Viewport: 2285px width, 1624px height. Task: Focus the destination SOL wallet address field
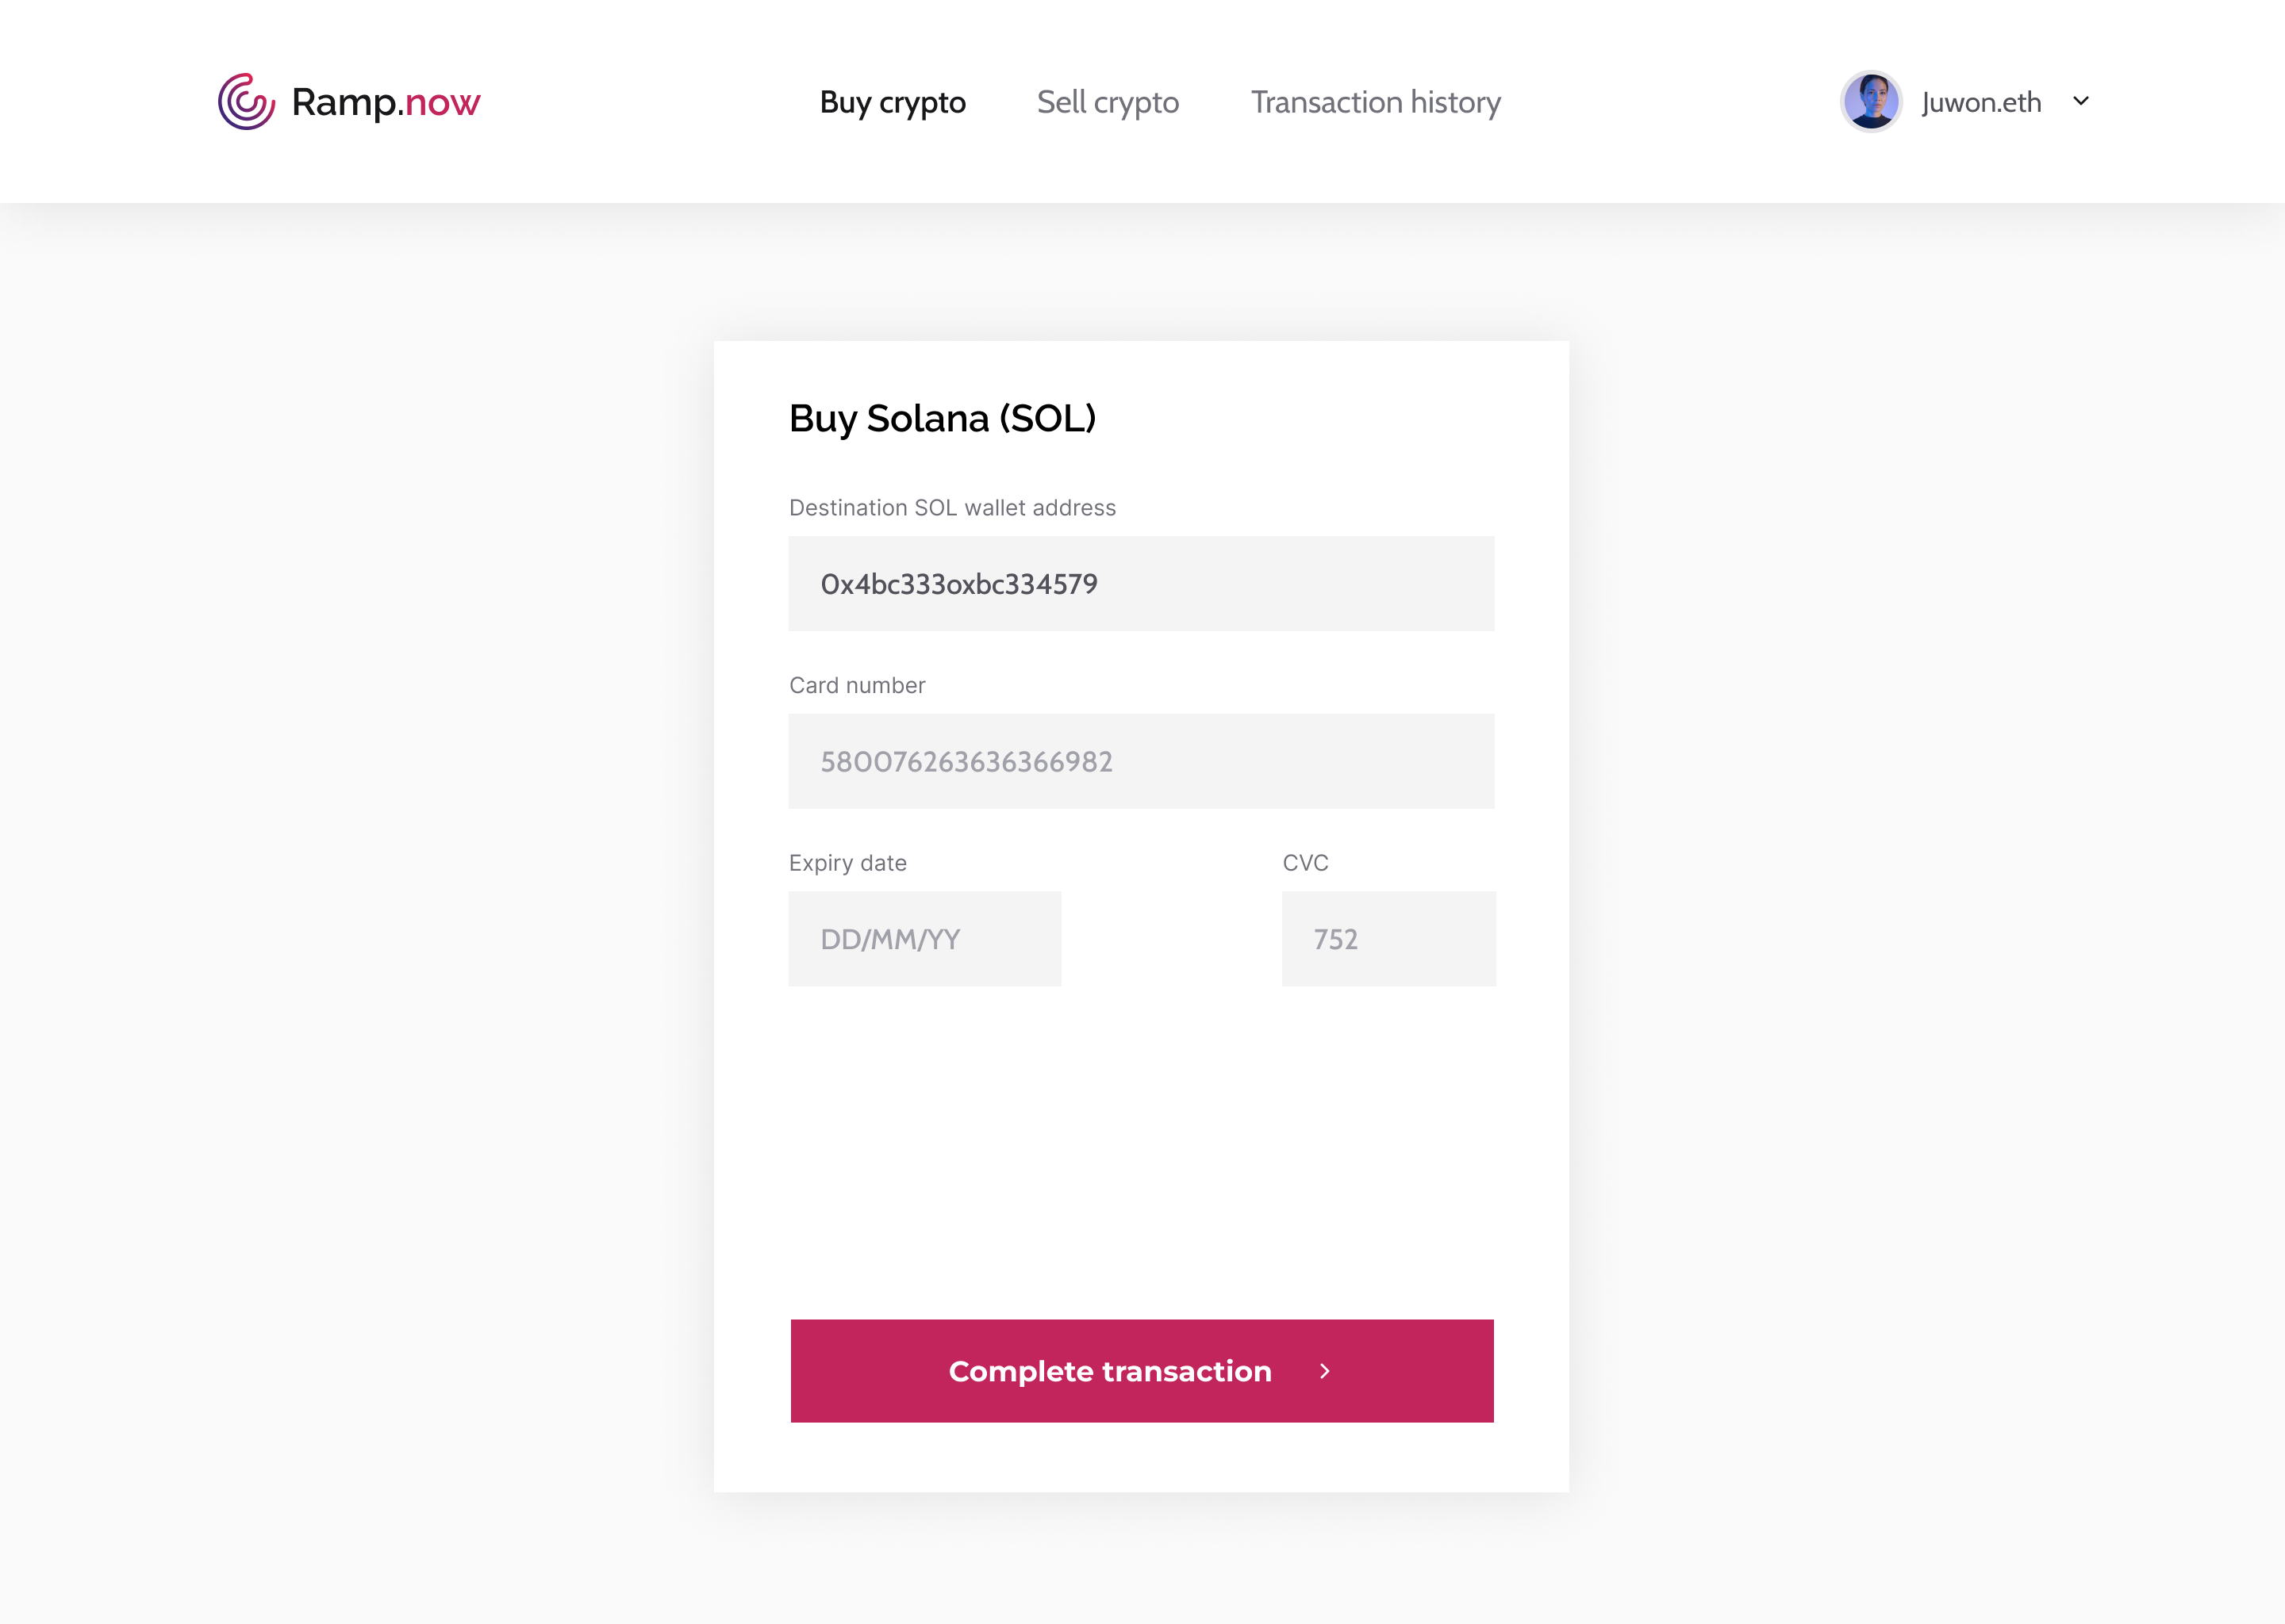click(1140, 584)
